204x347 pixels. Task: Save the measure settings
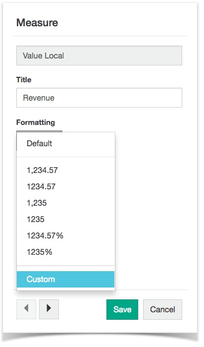pyautogui.click(x=122, y=309)
